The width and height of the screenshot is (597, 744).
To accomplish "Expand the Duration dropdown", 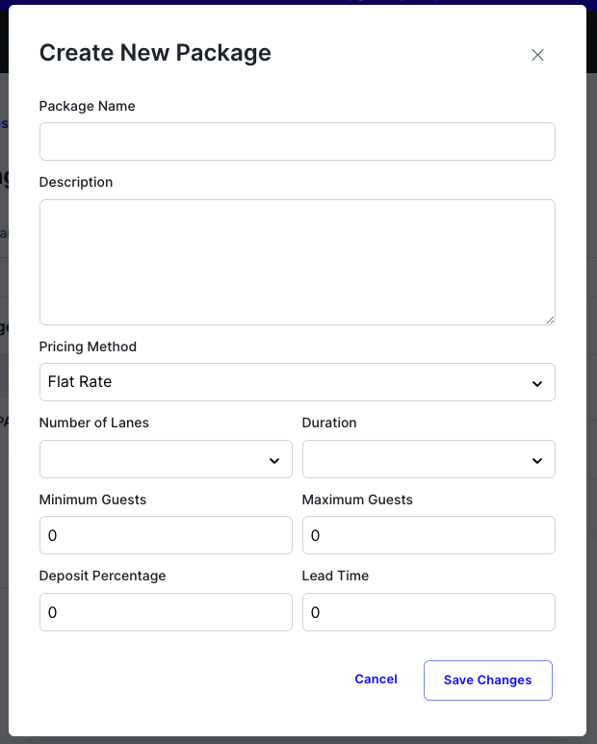I will point(428,459).
